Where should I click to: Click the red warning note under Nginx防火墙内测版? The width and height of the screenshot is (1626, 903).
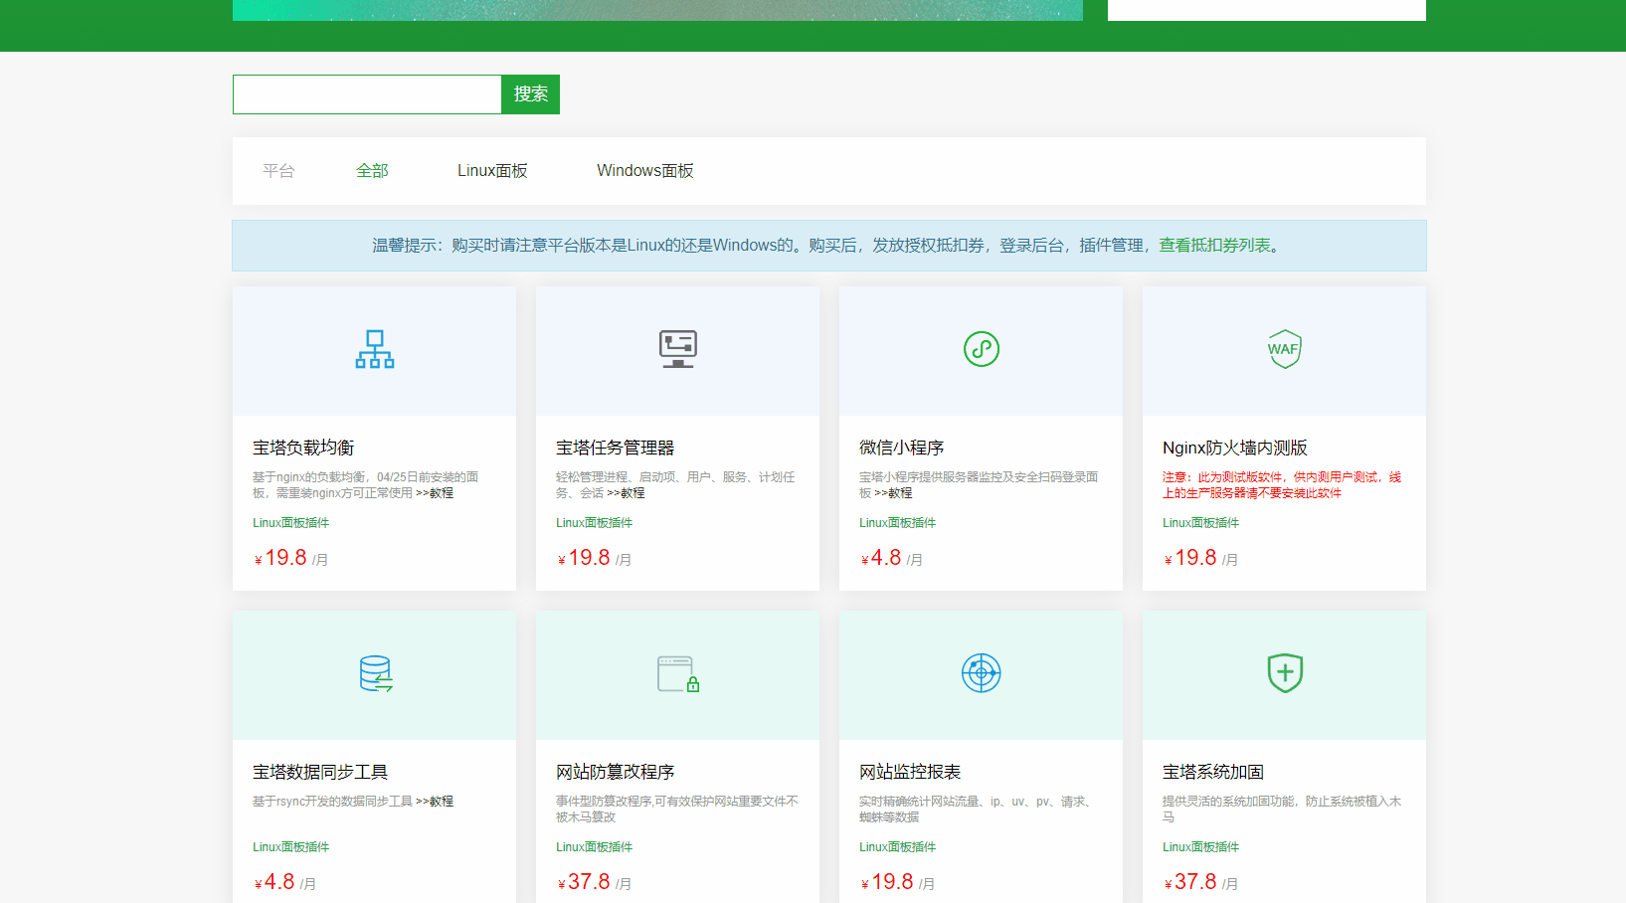click(x=1282, y=485)
